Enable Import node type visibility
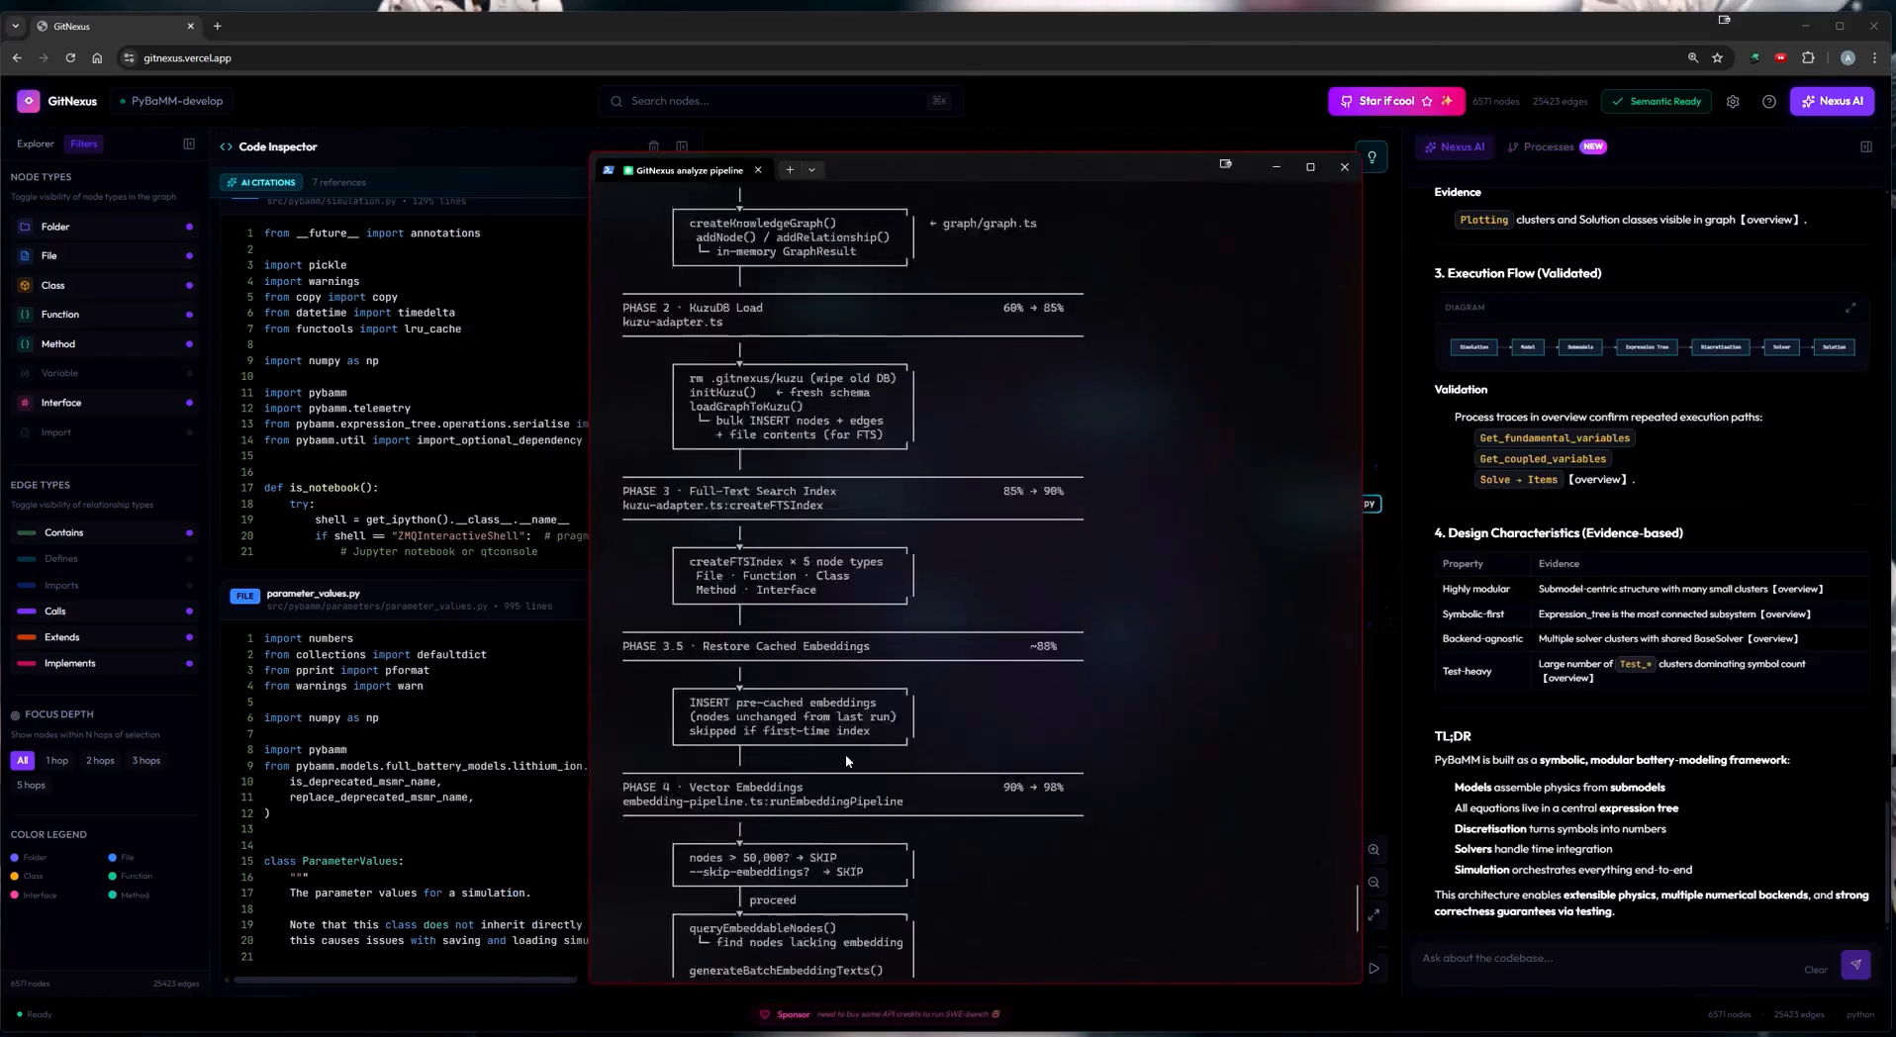This screenshot has height=1037, width=1896. click(x=104, y=432)
